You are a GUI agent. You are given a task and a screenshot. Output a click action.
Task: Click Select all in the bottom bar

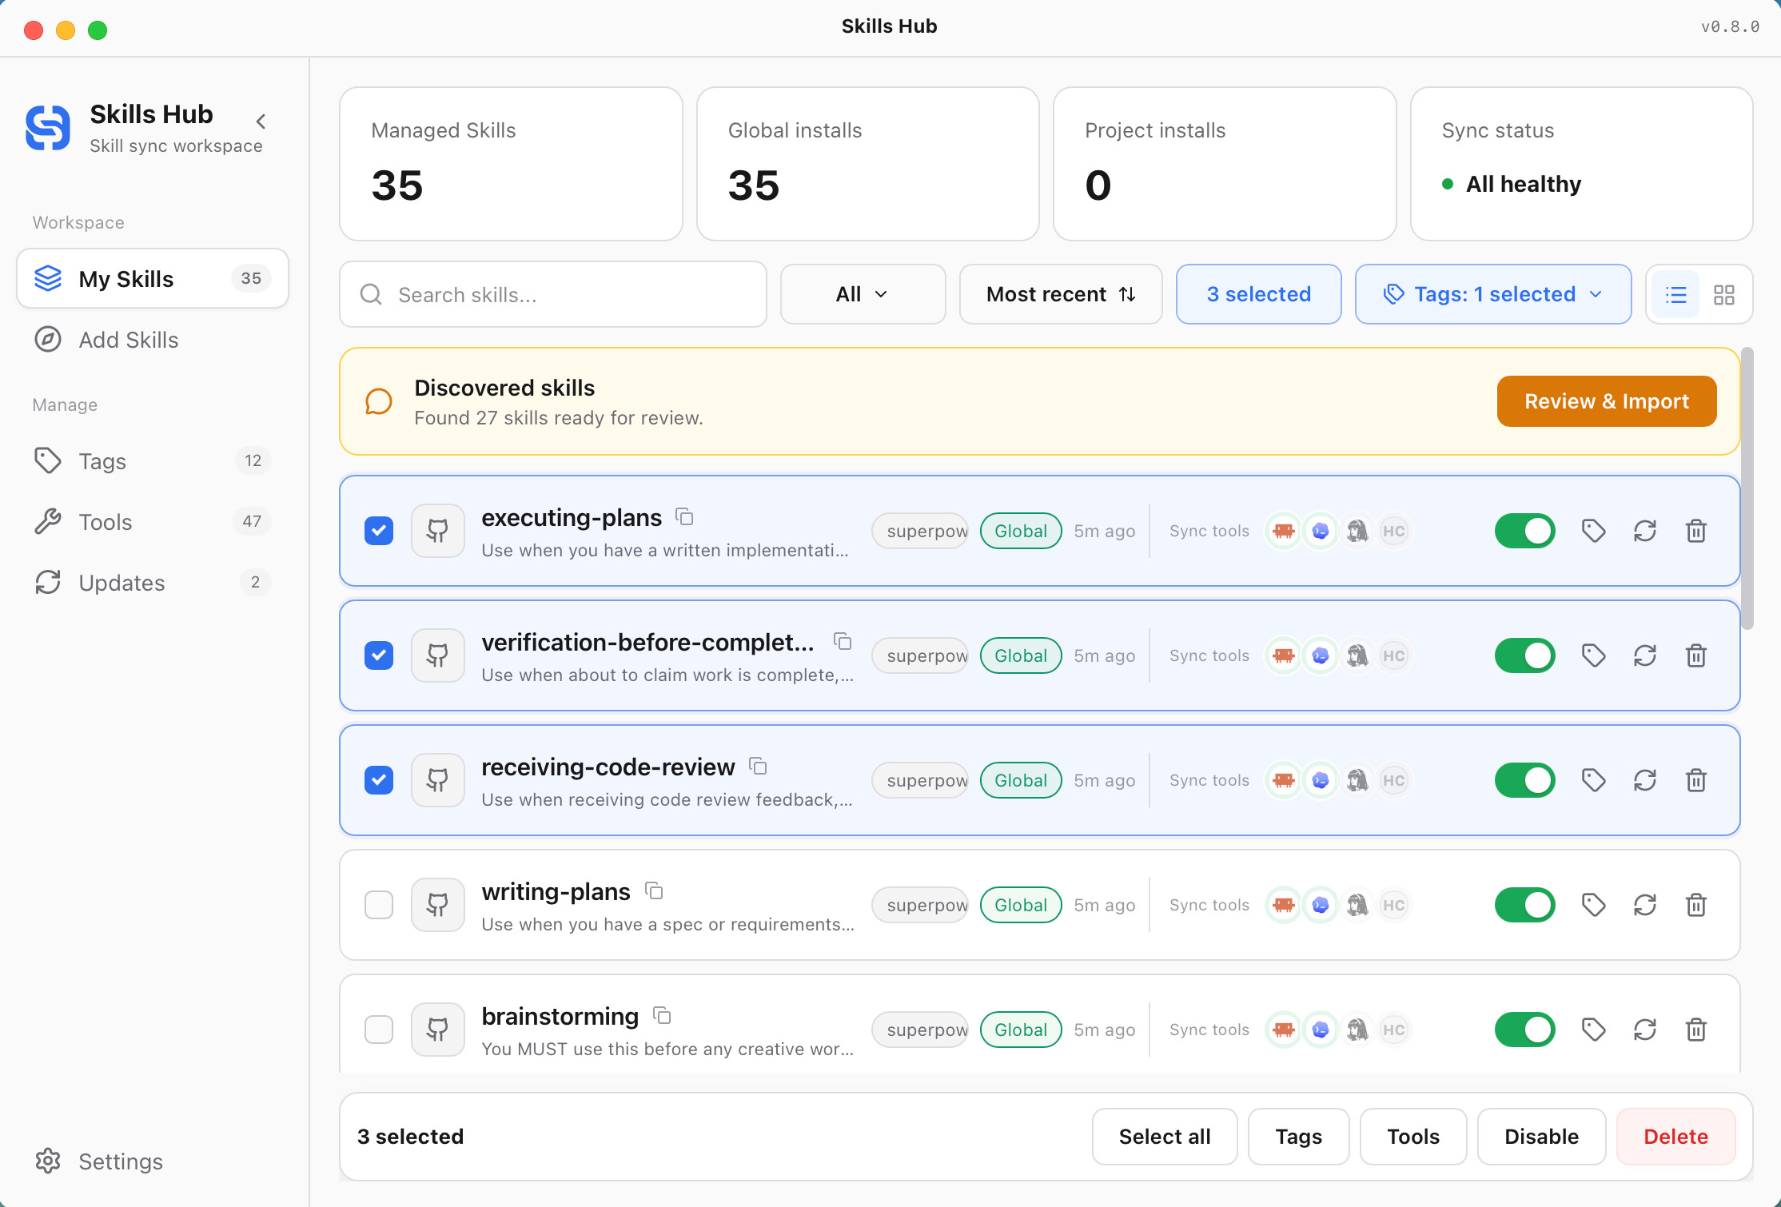pyautogui.click(x=1165, y=1137)
